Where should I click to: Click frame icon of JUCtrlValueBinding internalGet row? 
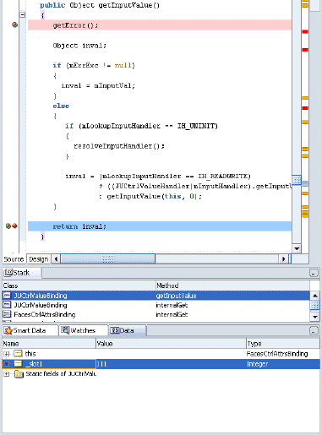coord(7,305)
